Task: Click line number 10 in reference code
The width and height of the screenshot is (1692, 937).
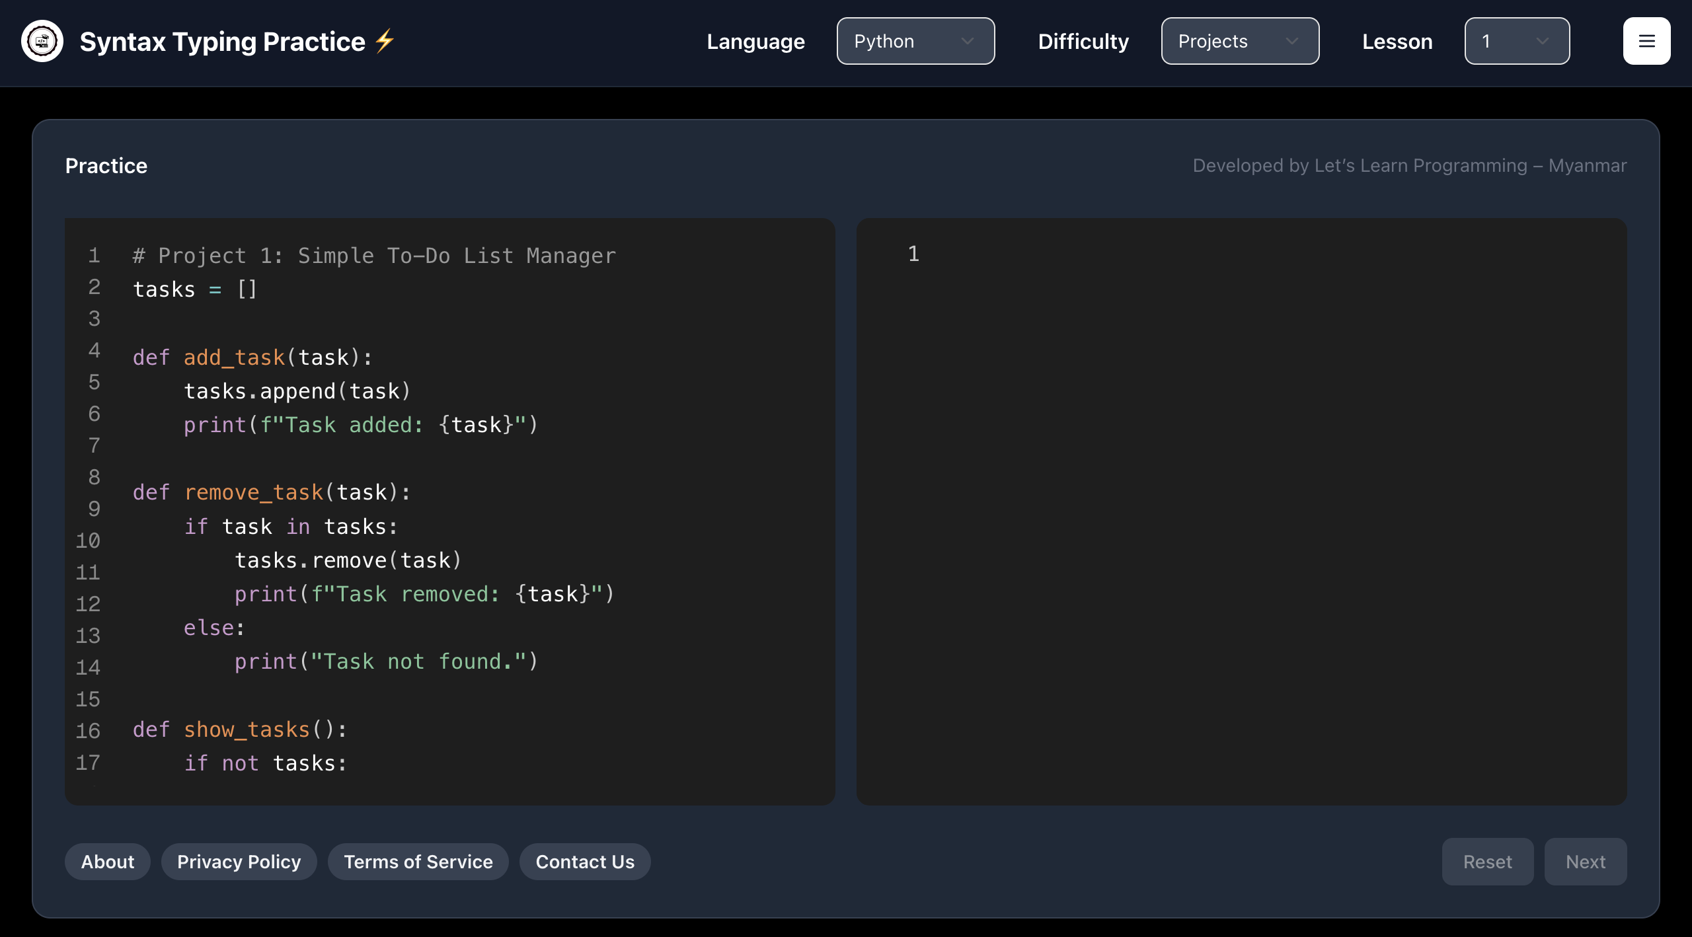Action: pyautogui.click(x=88, y=541)
